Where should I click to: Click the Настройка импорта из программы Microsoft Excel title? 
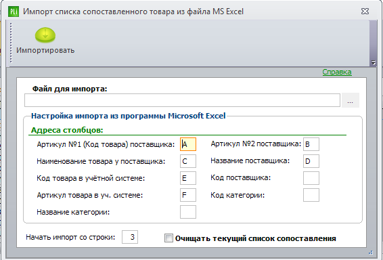(129, 116)
